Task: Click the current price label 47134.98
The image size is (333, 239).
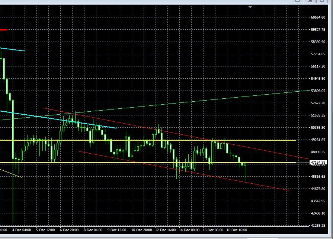Action: point(318,163)
